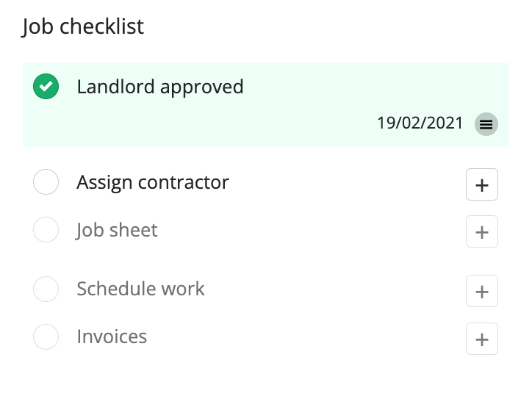
Task: Add details with Assign contractor plus button
Action: tap(482, 184)
